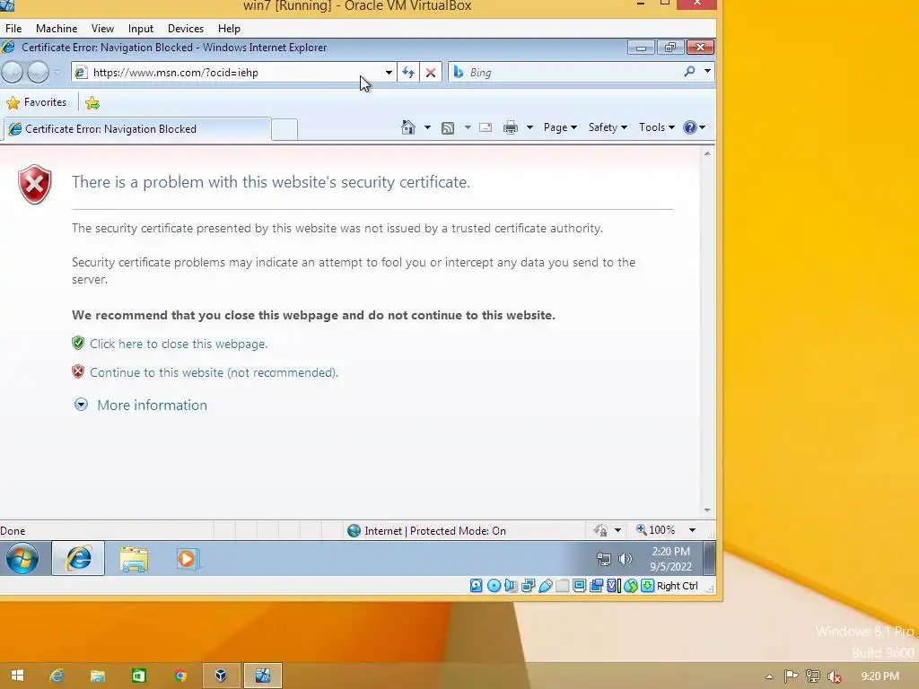Screen dimensions: 919x689
Task: Click Internet Explorer on Win7 taskbar
Action: tap(78, 558)
